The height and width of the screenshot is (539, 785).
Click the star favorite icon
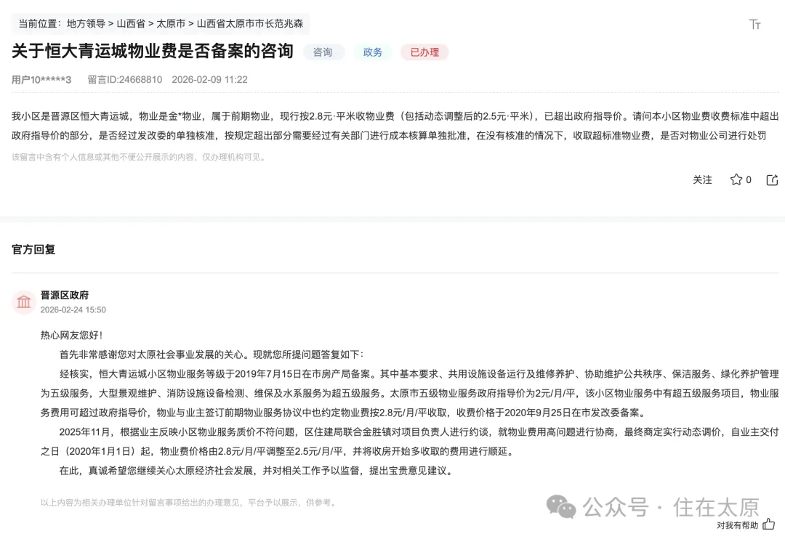coord(736,179)
